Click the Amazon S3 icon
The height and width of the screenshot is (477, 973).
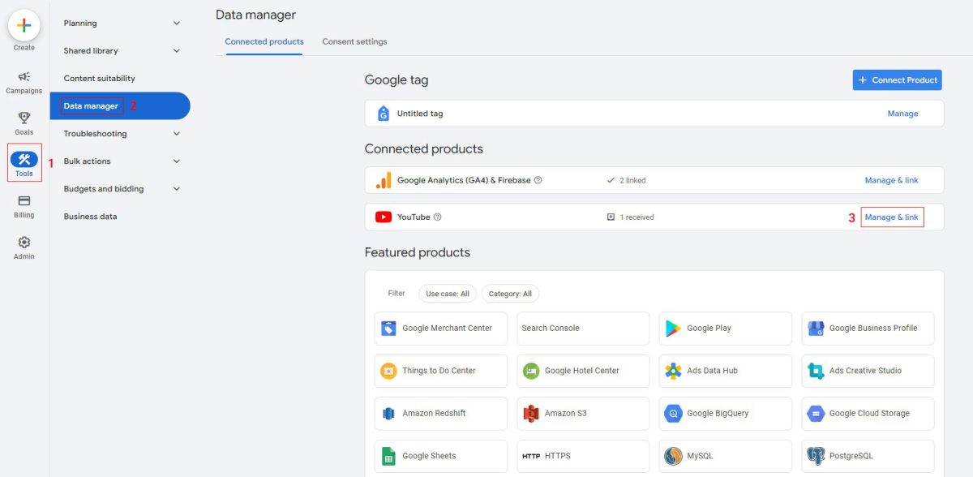point(531,414)
